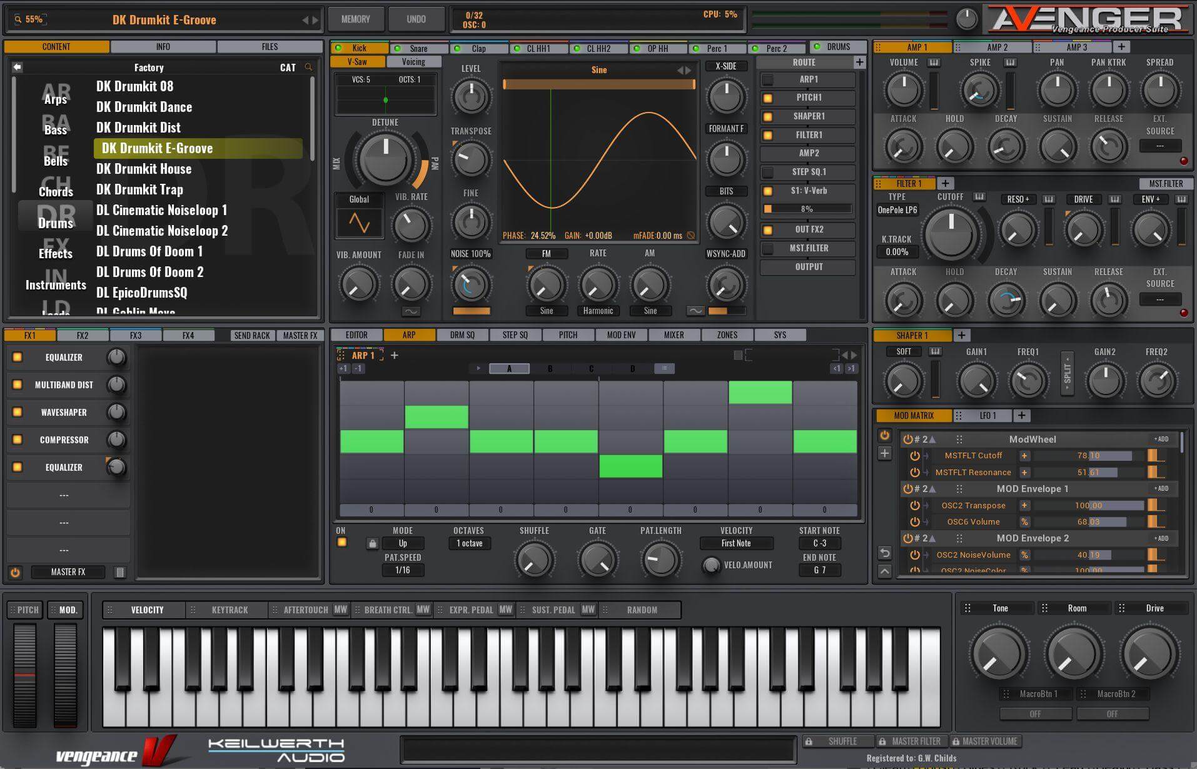This screenshot has height=769, width=1197.
Task: Click the MOD. wheel slider
Action: (x=65, y=675)
